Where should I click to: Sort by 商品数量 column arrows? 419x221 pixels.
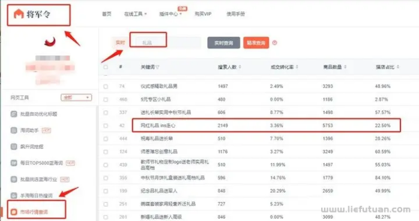pyautogui.click(x=345, y=67)
